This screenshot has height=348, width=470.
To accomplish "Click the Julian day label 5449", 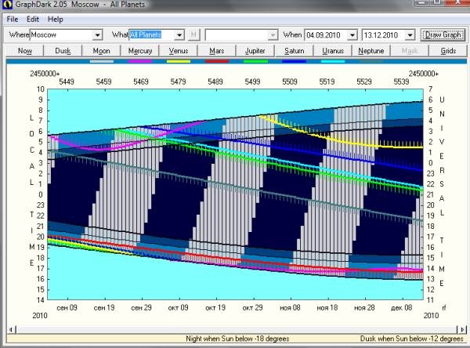I will [67, 82].
